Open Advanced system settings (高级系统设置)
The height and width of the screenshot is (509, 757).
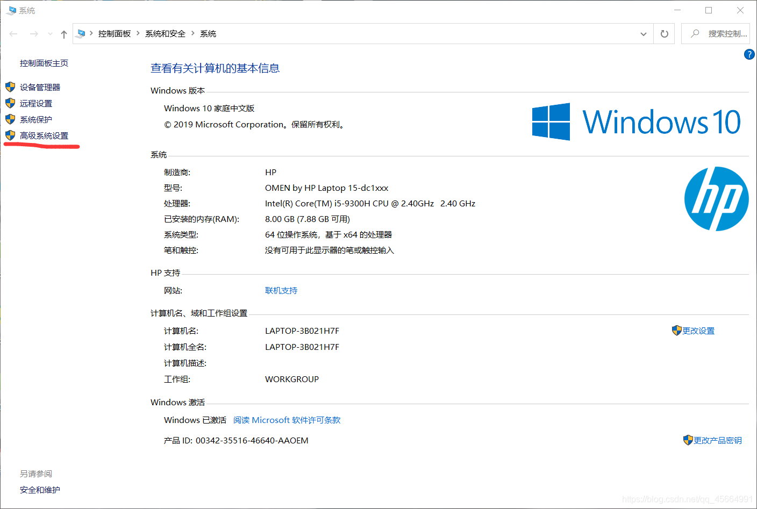pos(44,135)
